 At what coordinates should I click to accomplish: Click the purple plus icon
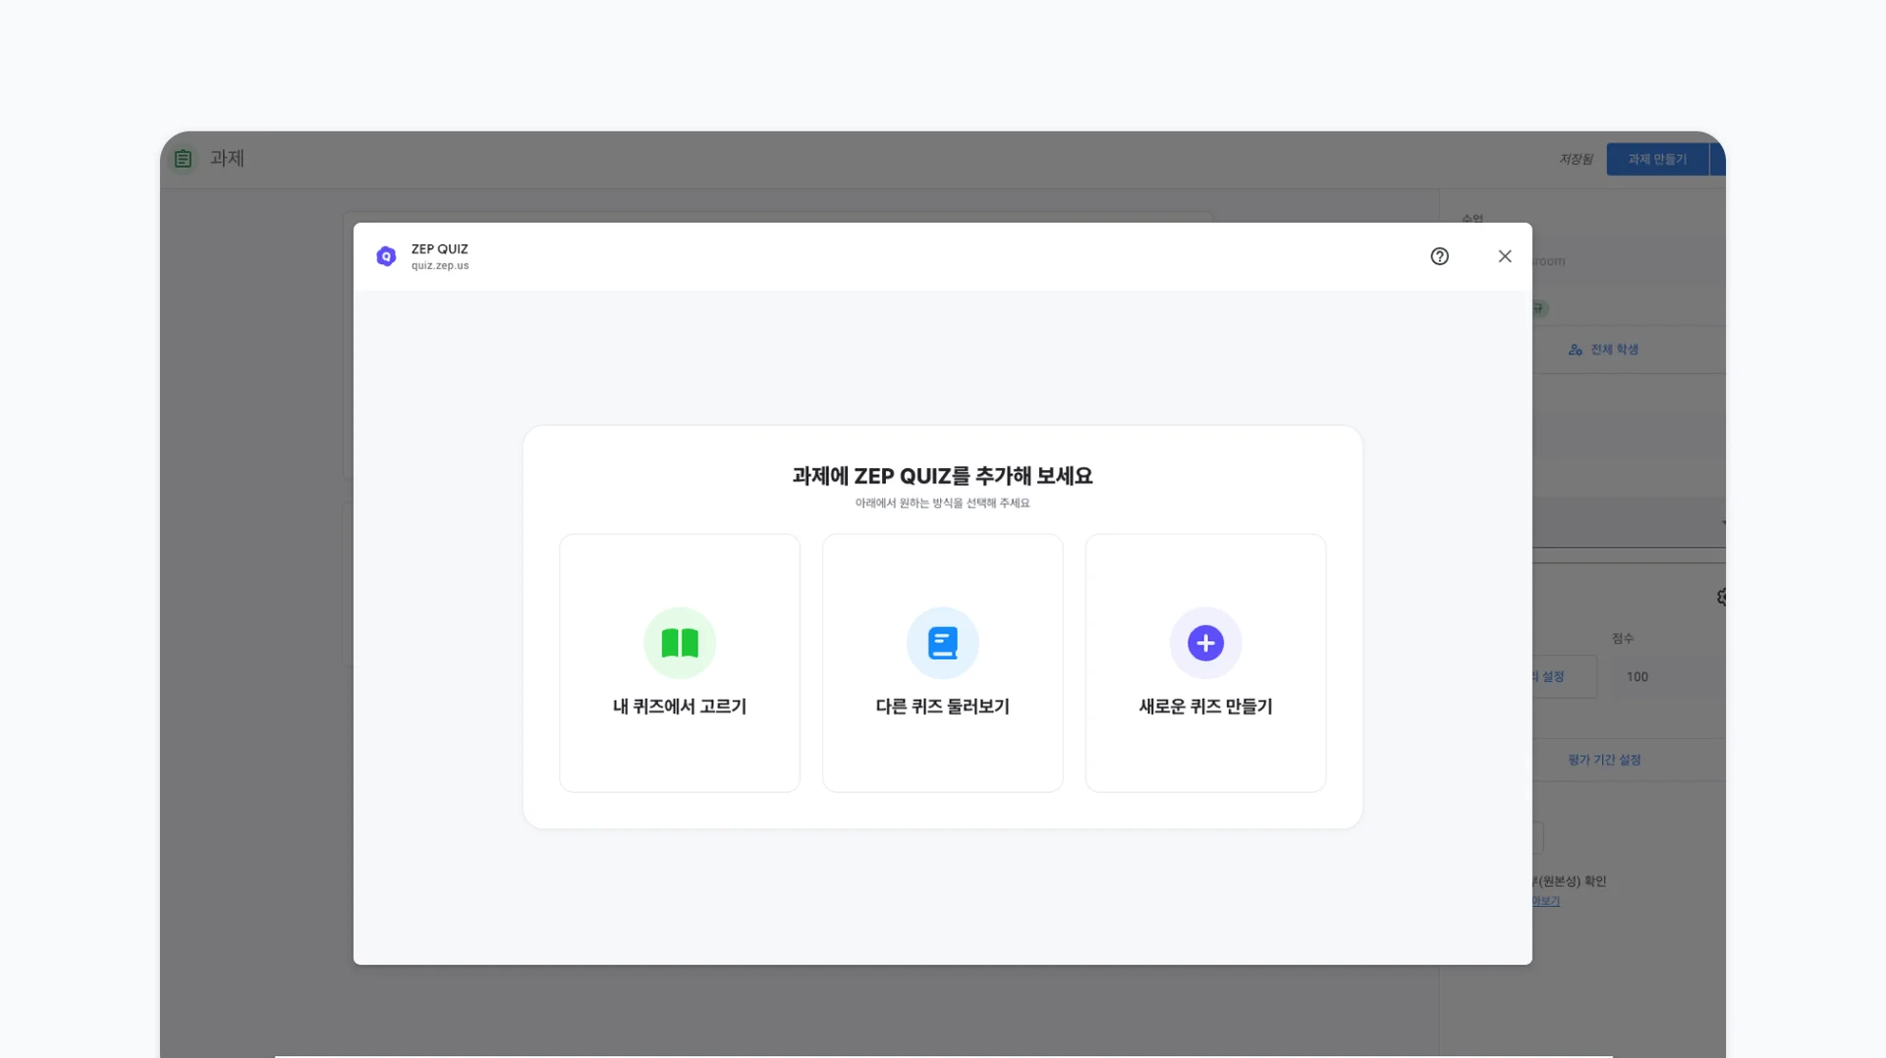pos(1205,643)
